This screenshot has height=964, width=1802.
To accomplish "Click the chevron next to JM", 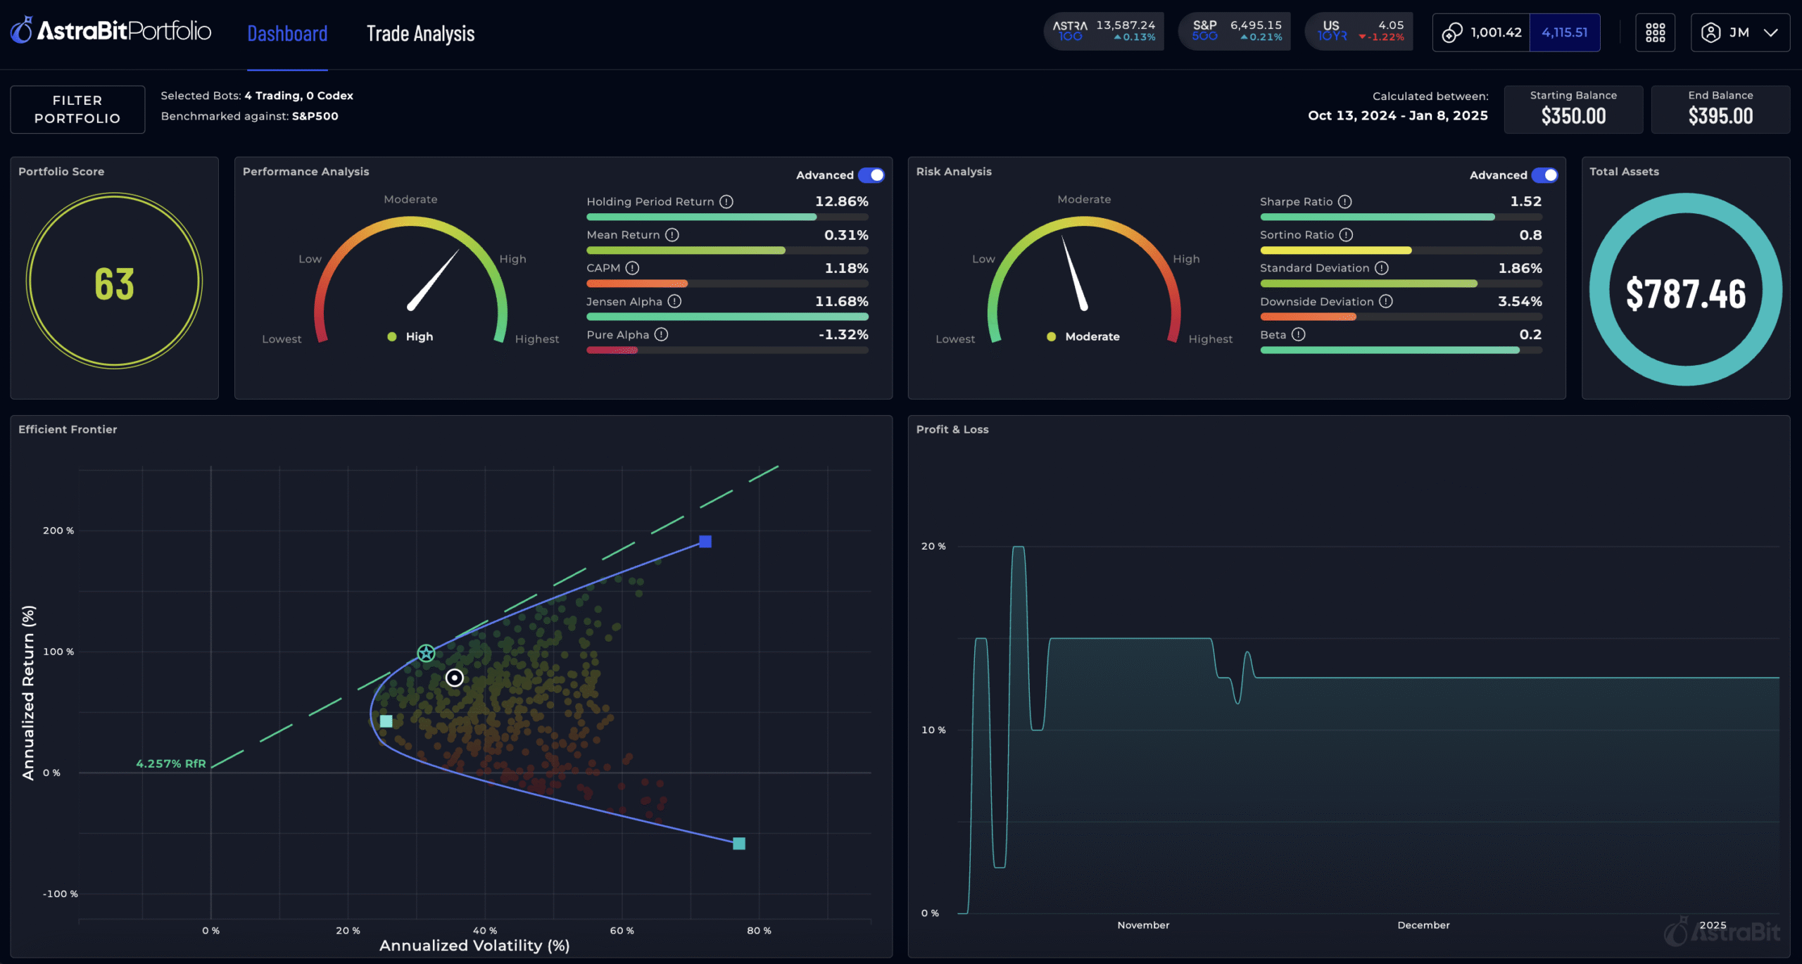I will pos(1771,33).
